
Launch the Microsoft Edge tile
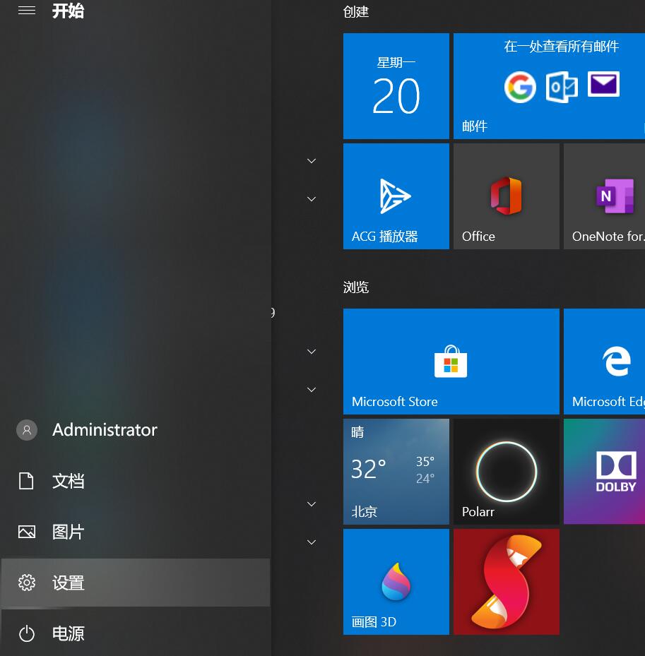point(605,362)
